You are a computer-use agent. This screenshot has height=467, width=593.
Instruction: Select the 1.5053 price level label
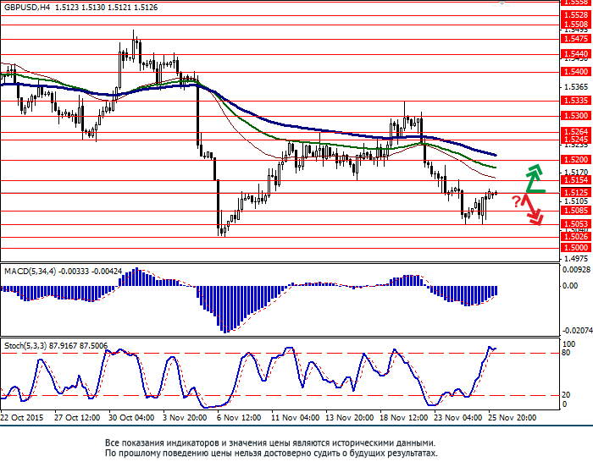[575, 224]
